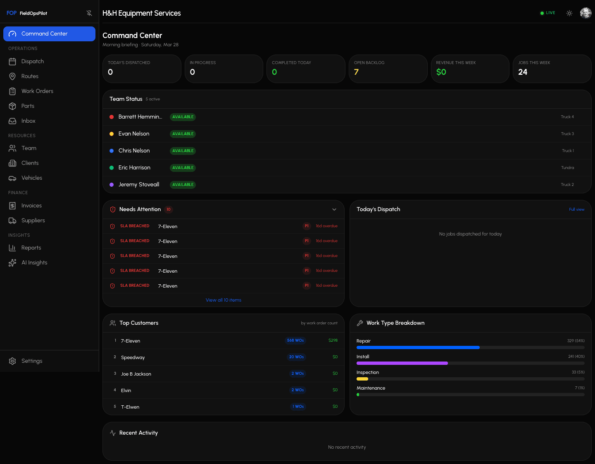The image size is (595, 464).
Task: Click the Invoices dollar icon
Action: point(12,206)
